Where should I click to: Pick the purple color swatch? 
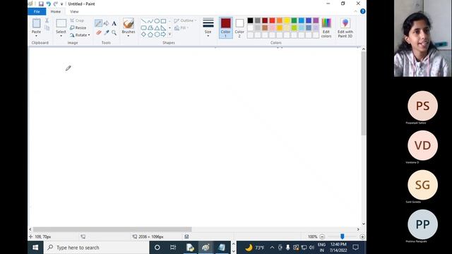(x=316, y=20)
